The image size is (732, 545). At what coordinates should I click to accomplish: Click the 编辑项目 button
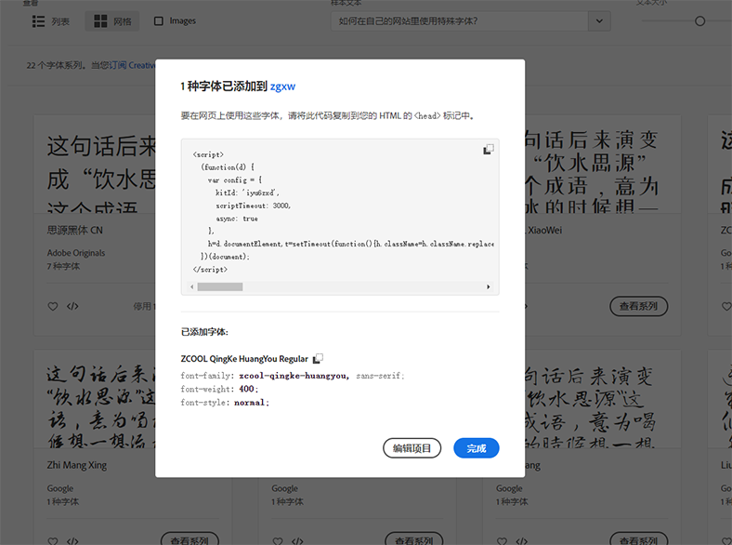pyautogui.click(x=412, y=448)
